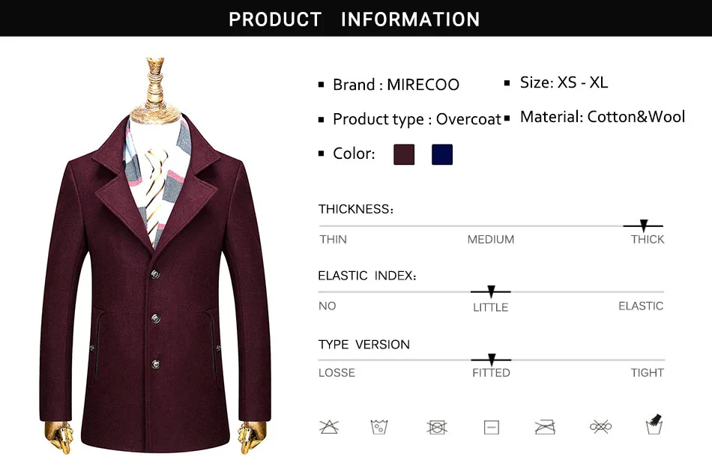Click the Size: XS - XL text

(x=564, y=82)
